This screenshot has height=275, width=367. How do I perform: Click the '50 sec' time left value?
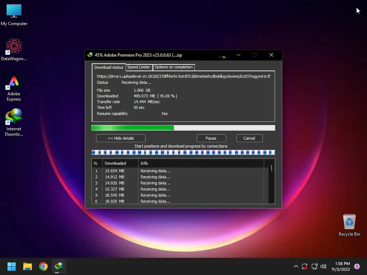point(139,107)
